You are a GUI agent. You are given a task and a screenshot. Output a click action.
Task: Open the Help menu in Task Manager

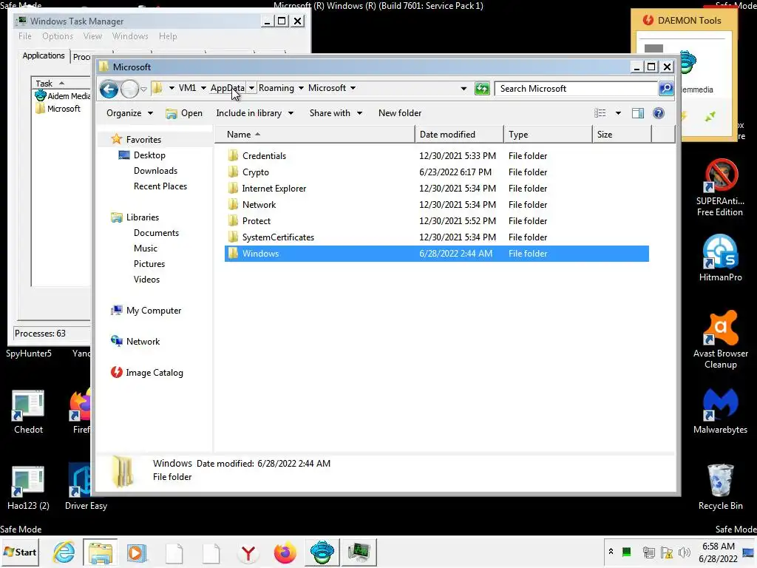[168, 36]
